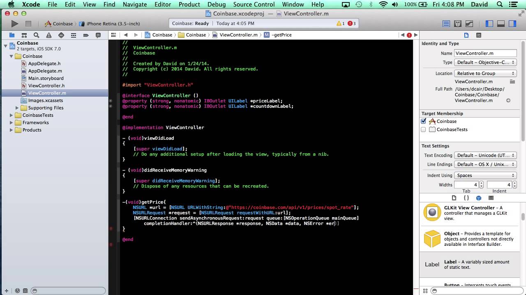Screen dimensions: 526x295
Task: Select the Version editor
Action: tap(469, 24)
